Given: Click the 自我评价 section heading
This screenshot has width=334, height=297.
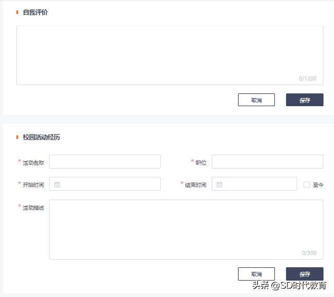Looking at the screenshot, I should click(35, 12).
